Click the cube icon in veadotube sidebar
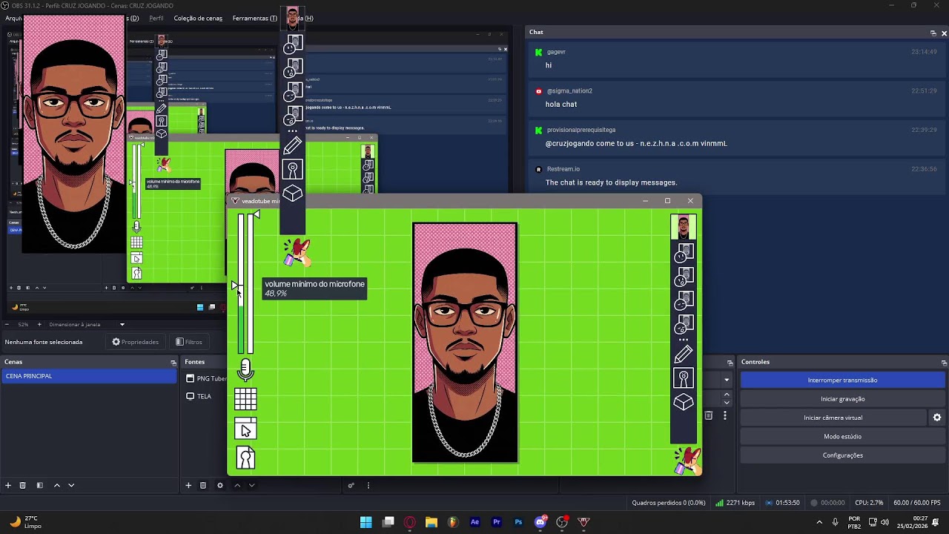The width and height of the screenshot is (949, 534). coord(684,401)
